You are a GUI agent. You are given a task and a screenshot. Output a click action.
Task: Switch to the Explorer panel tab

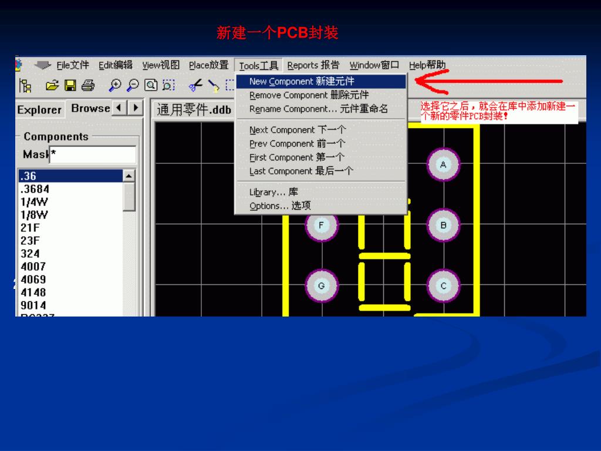tap(39, 110)
